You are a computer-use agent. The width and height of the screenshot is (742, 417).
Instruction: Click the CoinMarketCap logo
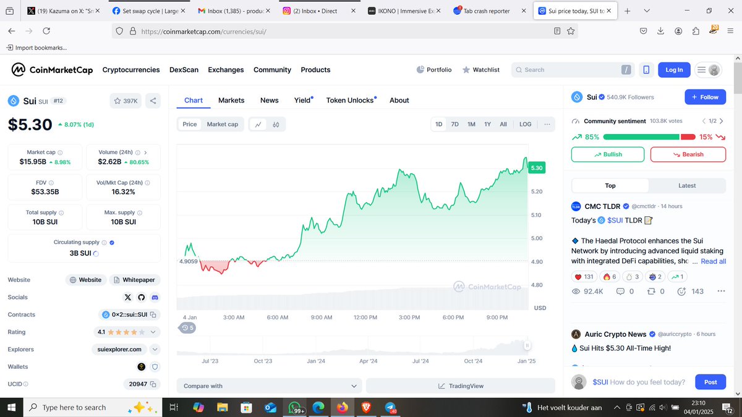point(52,70)
